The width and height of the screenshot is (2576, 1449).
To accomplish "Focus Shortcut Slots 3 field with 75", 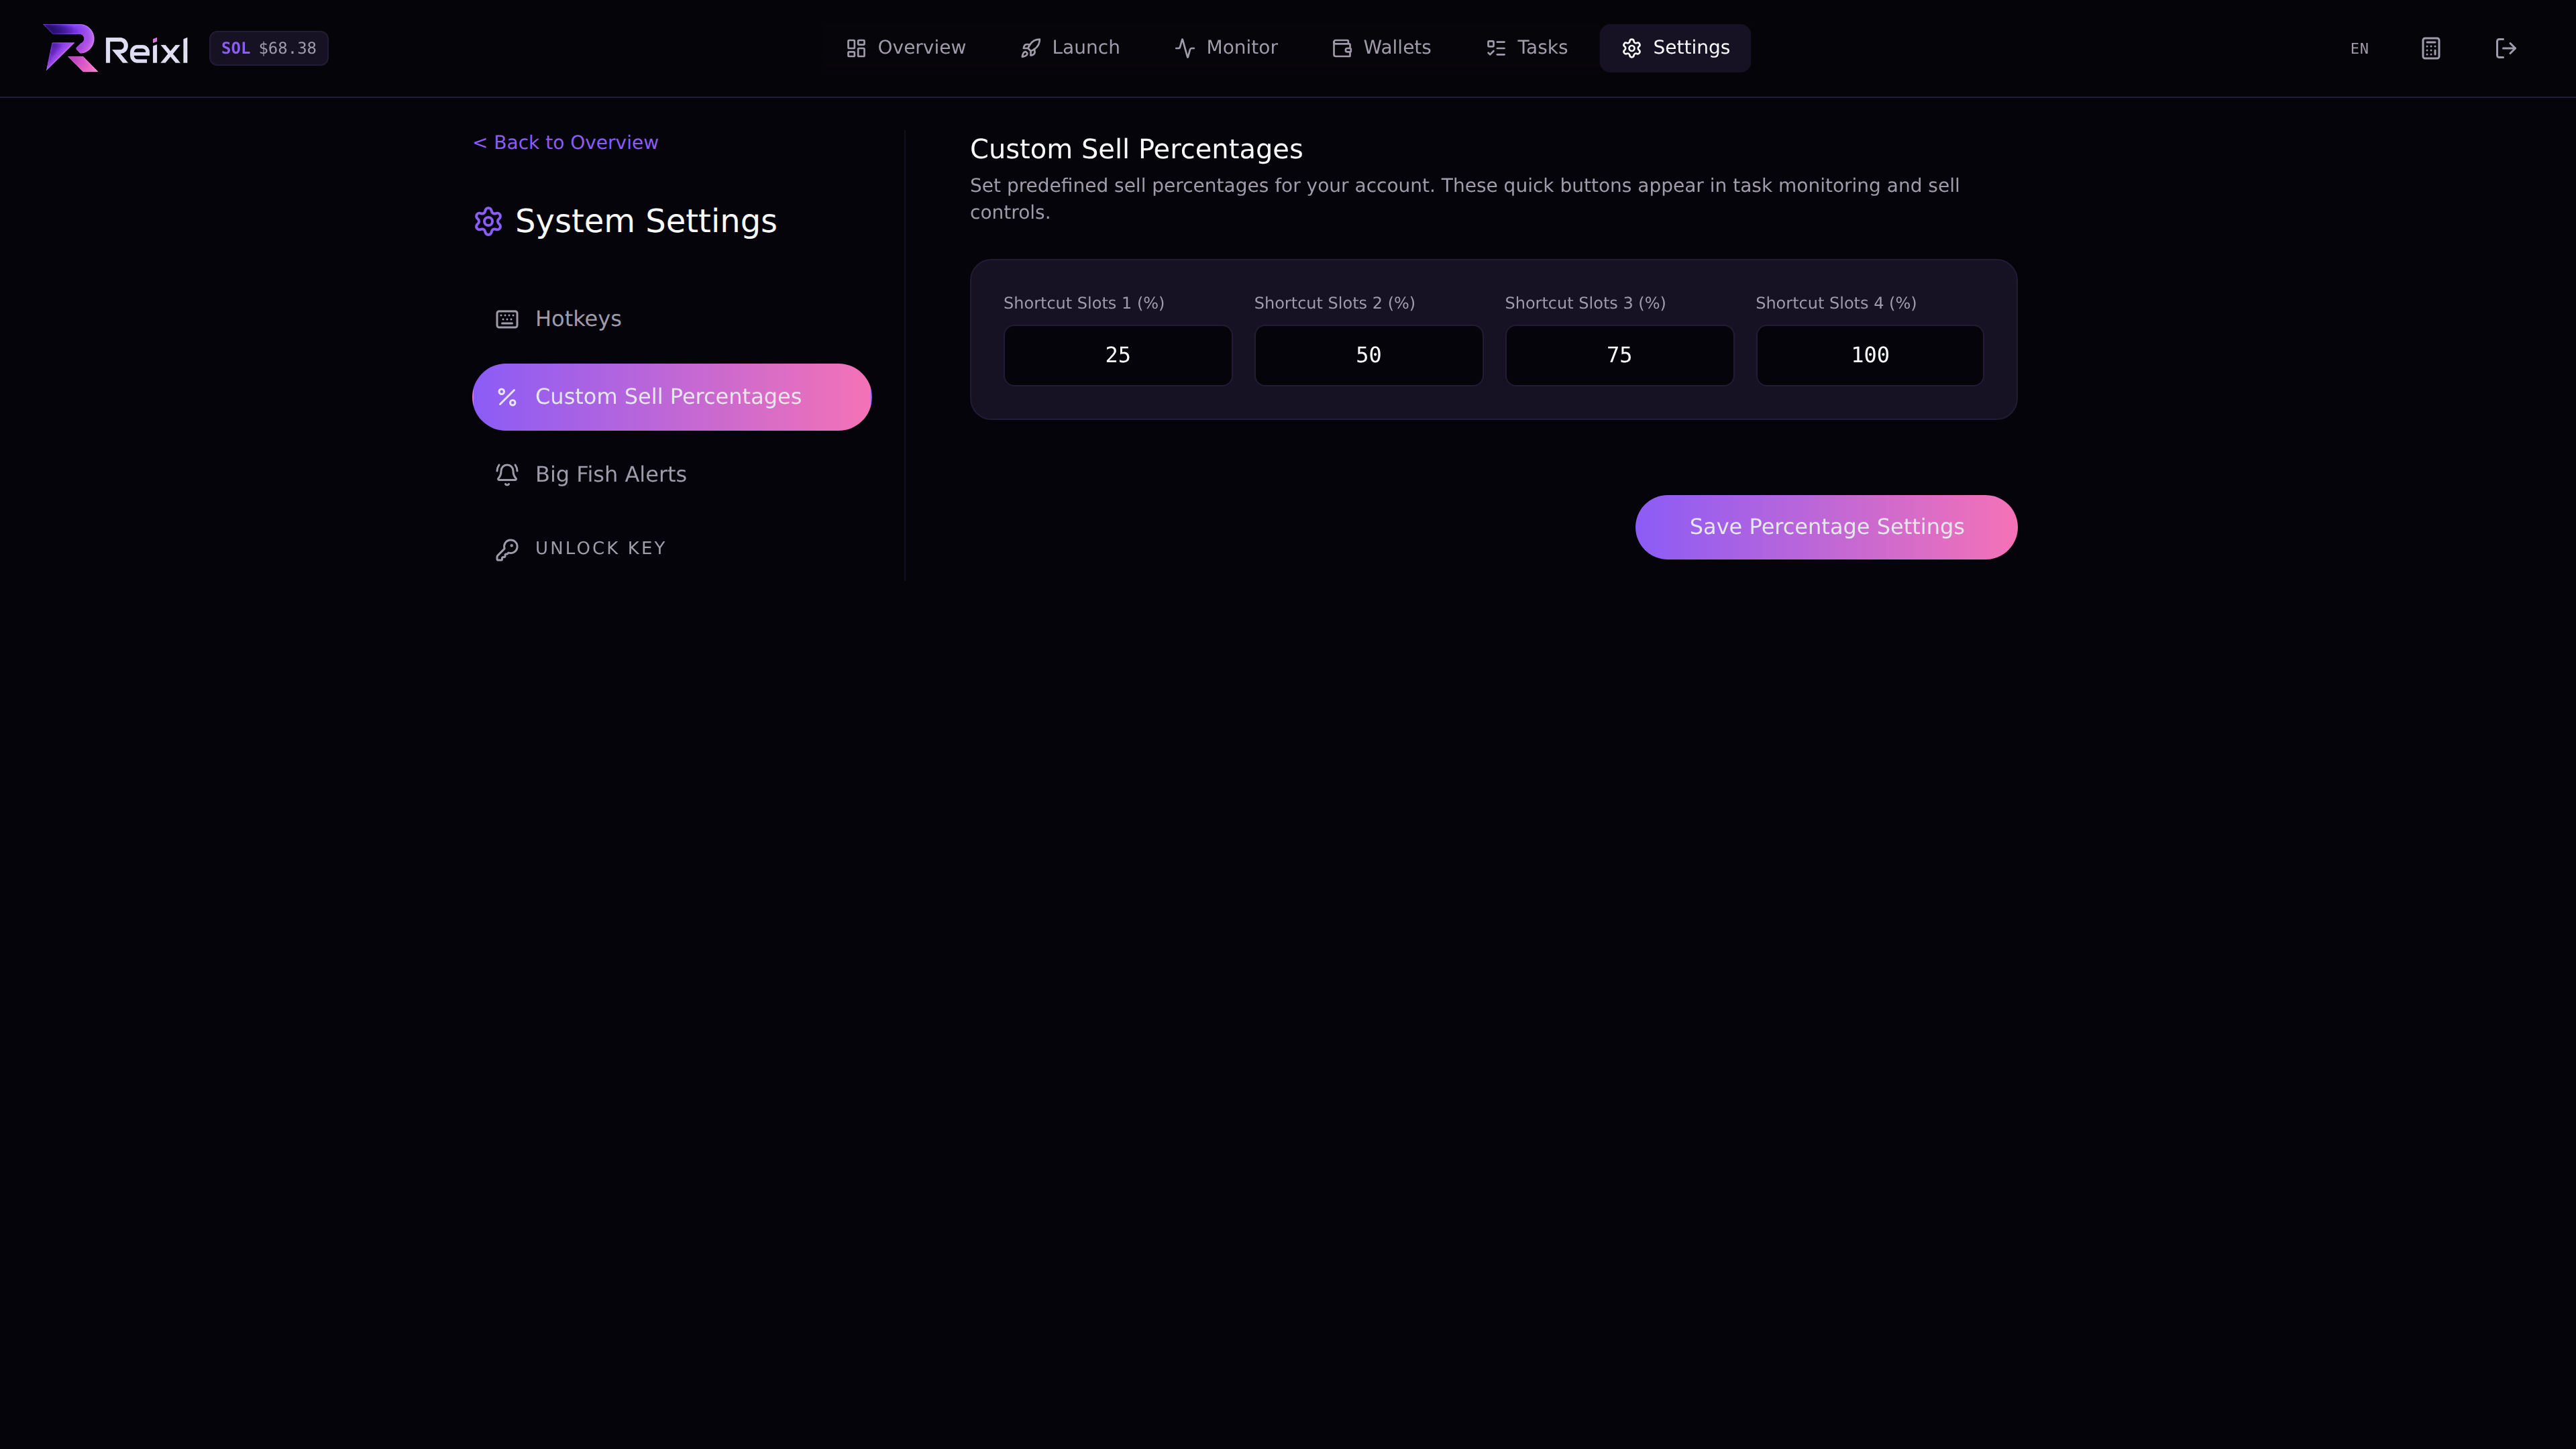I will (1619, 355).
